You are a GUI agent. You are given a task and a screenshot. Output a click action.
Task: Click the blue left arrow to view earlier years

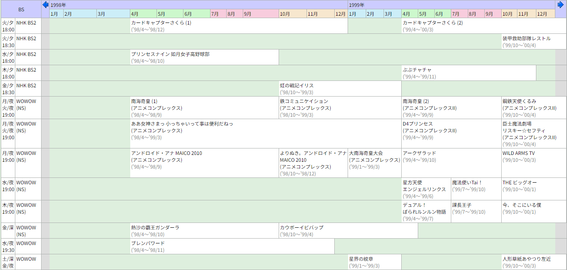click(x=45, y=5)
